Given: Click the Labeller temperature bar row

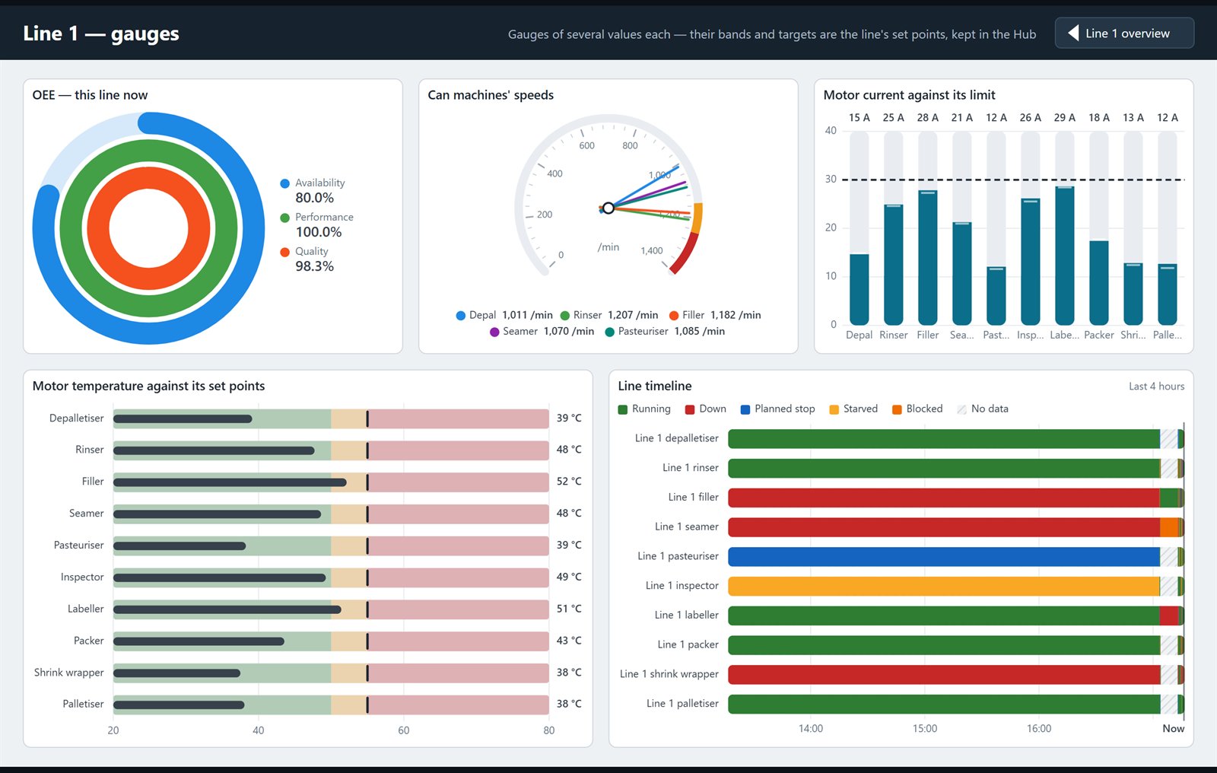Looking at the screenshot, I should point(331,609).
